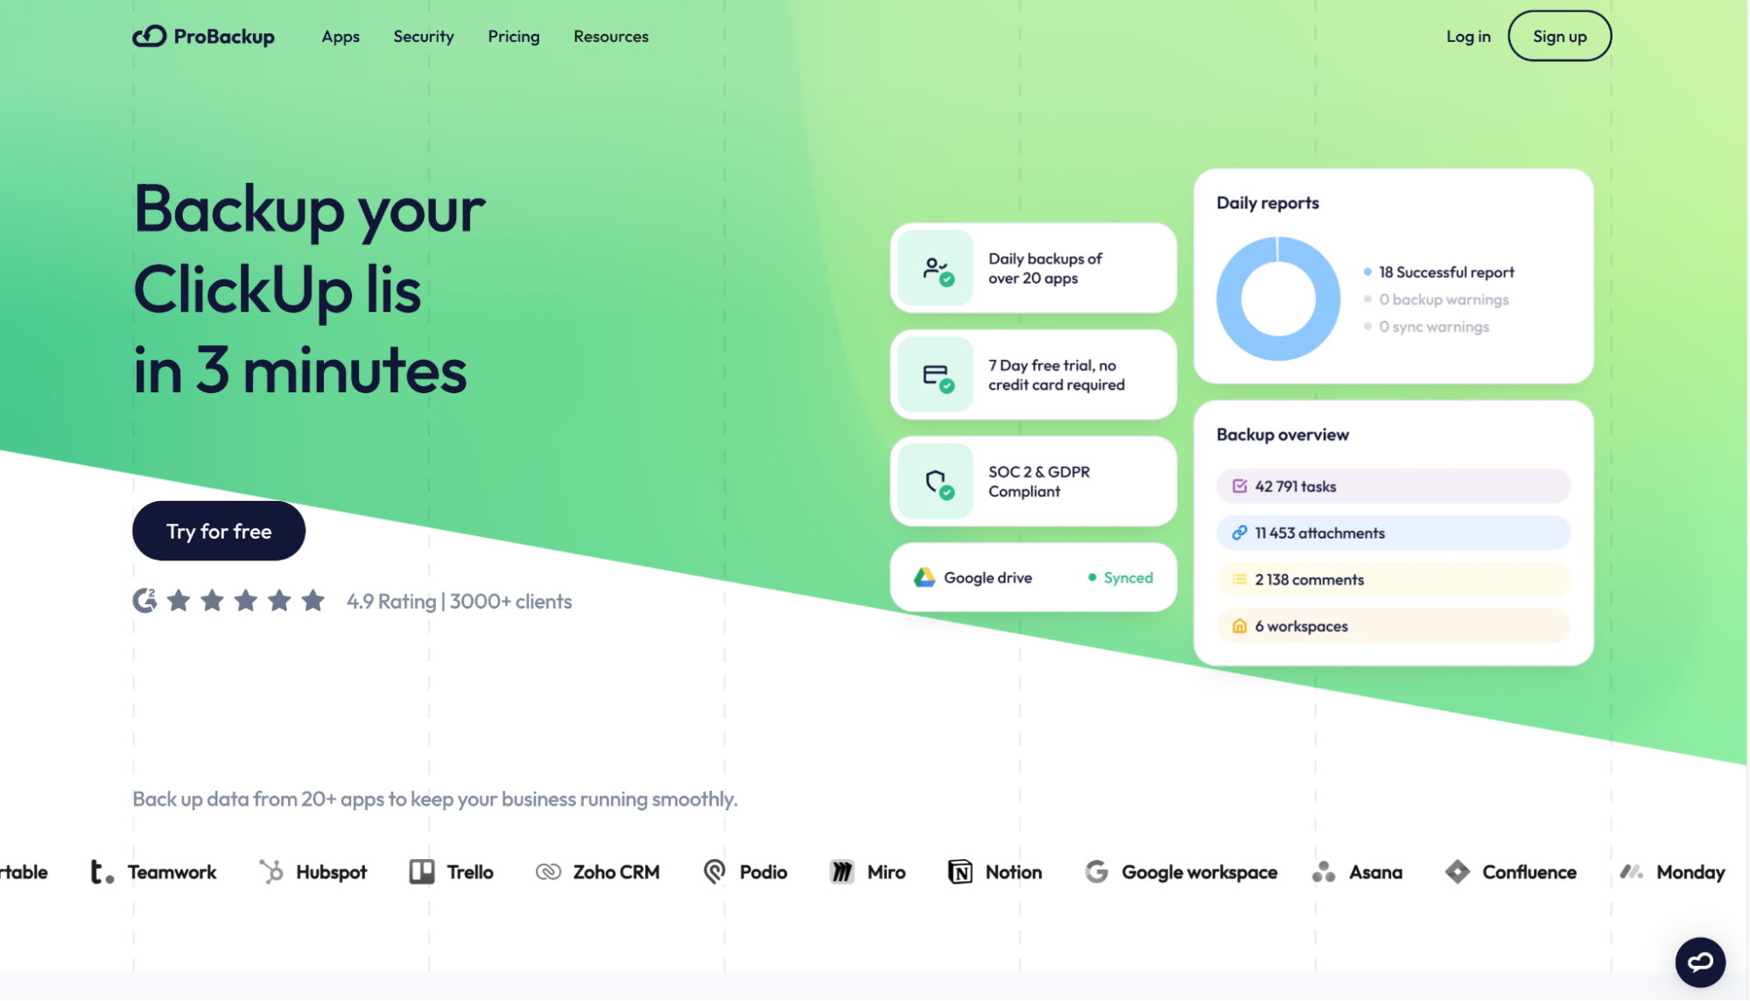Click the Try for free button

219,531
